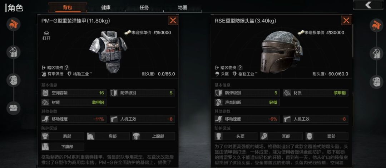Switch to the 任务 tab

click(x=144, y=7)
